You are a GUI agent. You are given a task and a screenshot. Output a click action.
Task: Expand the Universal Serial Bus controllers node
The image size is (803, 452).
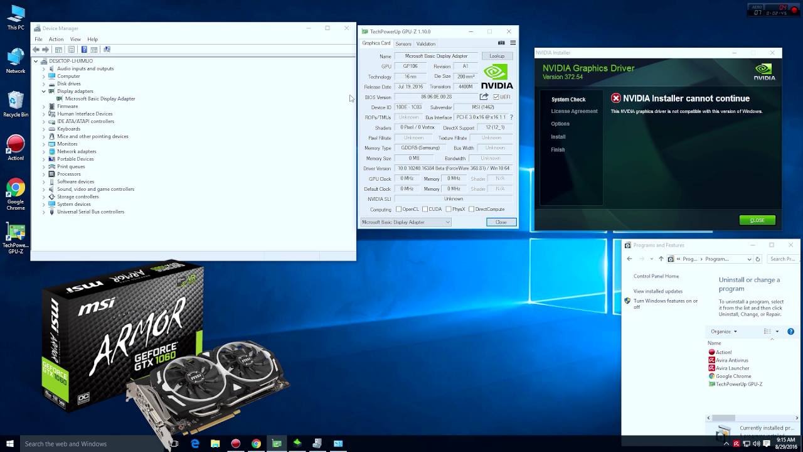pyautogui.click(x=44, y=212)
